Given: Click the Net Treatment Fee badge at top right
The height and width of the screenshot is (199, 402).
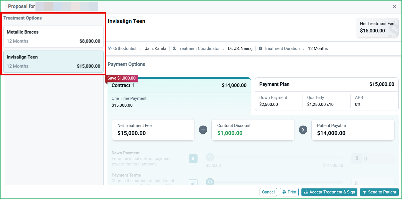Looking at the screenshot, I should (377, 27).
